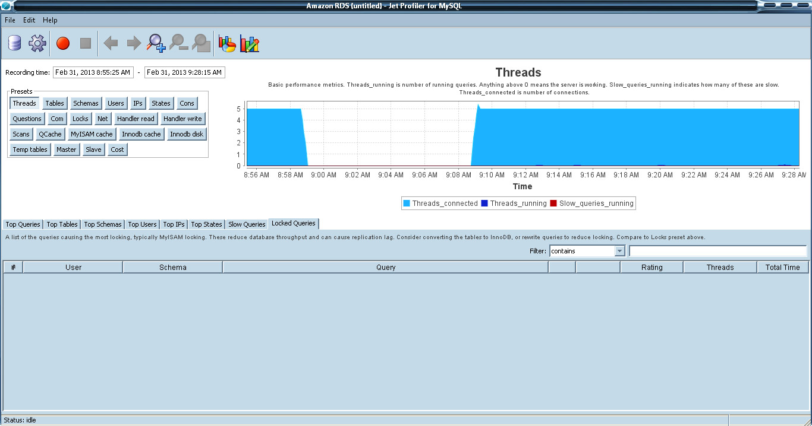Click the Threads_connected legend swatch
The width and height of the screenshot is (812, 426).
click(407, 204)
